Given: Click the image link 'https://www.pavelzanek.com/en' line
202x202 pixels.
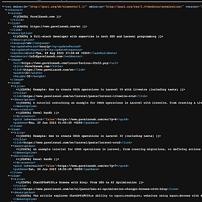Looking at the screenshot, I should 49,70.
